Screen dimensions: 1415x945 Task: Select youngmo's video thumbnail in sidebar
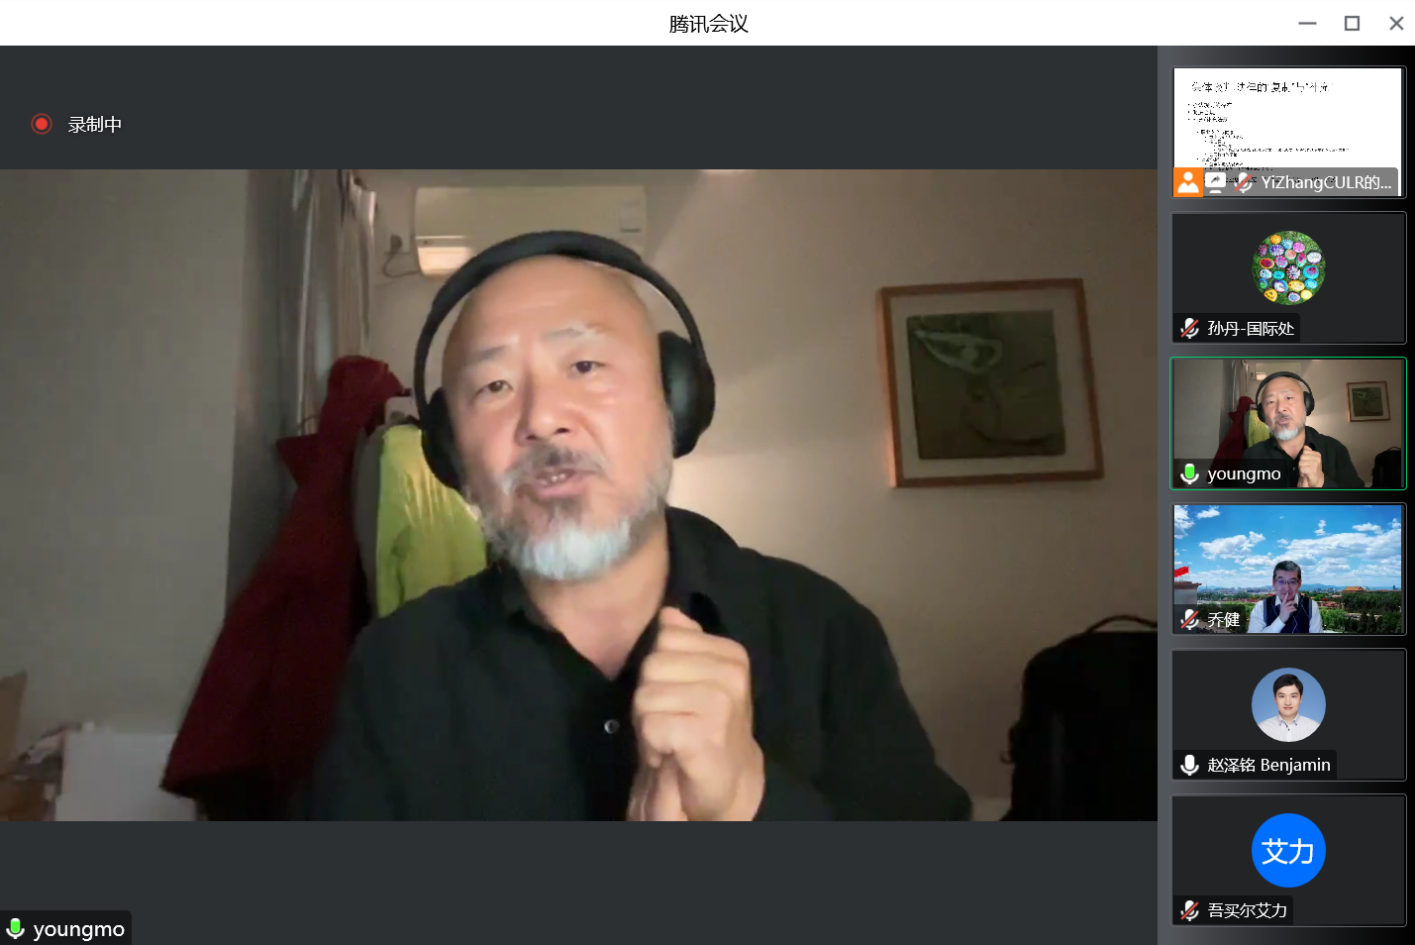[x=1287, y=416]
